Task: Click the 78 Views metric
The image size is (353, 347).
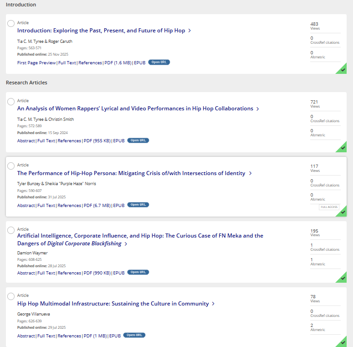Action: (x=315, y=299)
